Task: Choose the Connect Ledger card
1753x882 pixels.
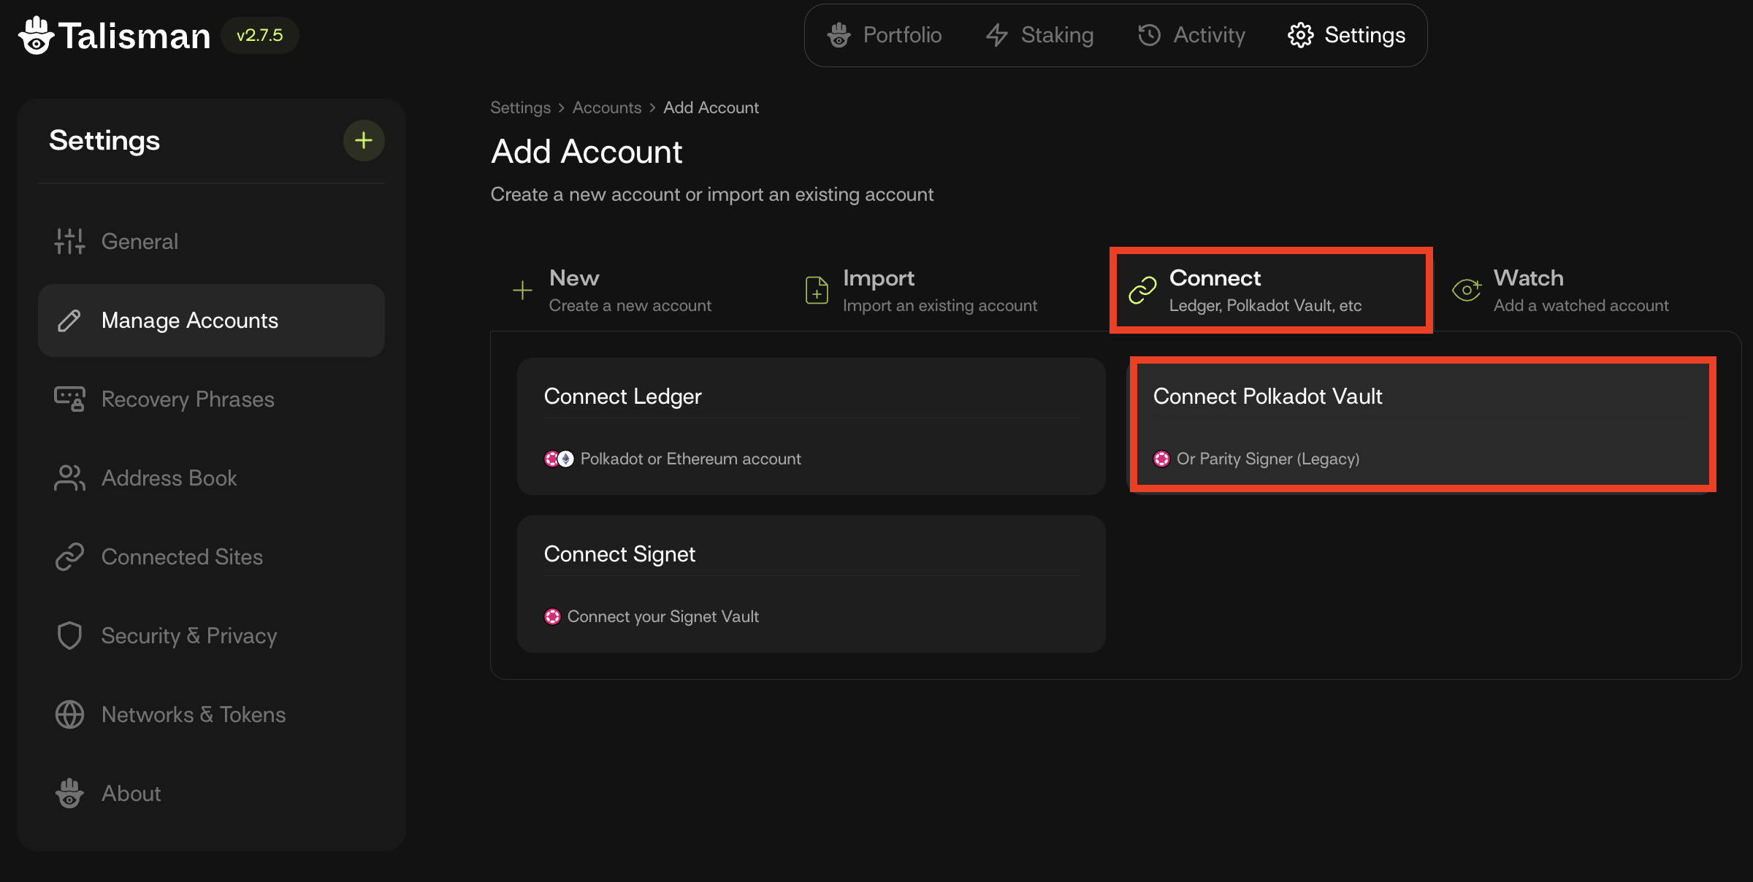Action: point(811,426)
